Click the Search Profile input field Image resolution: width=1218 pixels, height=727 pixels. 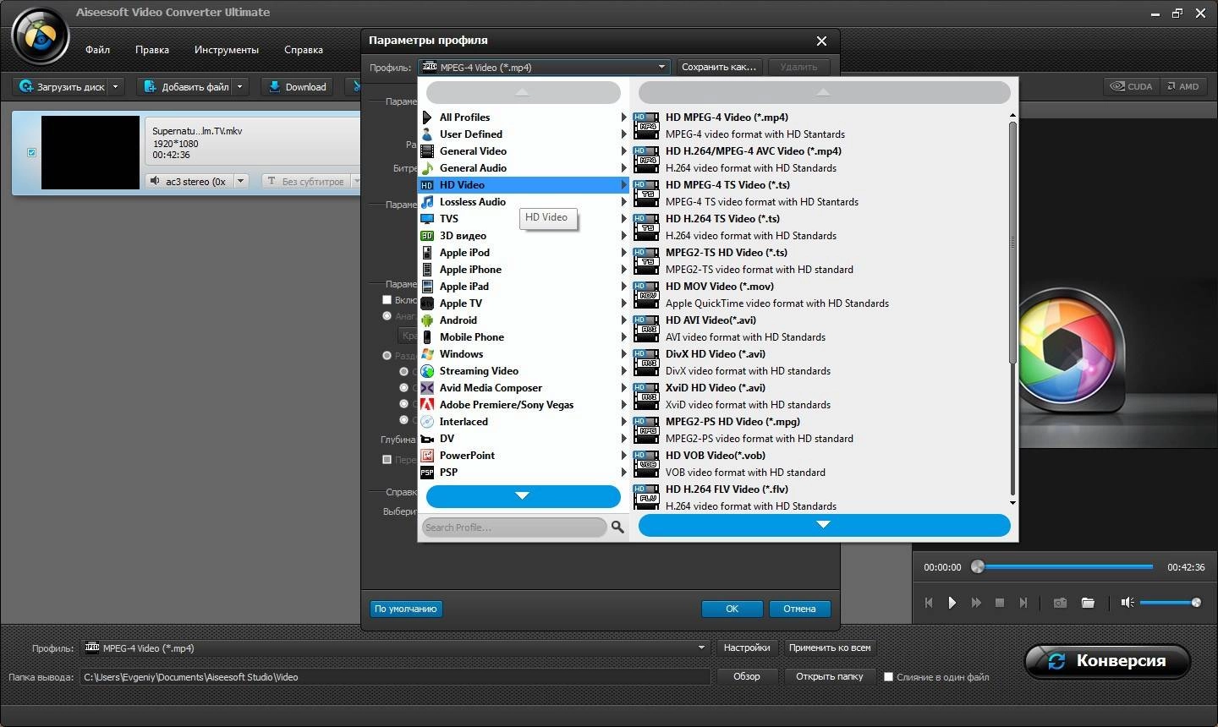point(514,527)
